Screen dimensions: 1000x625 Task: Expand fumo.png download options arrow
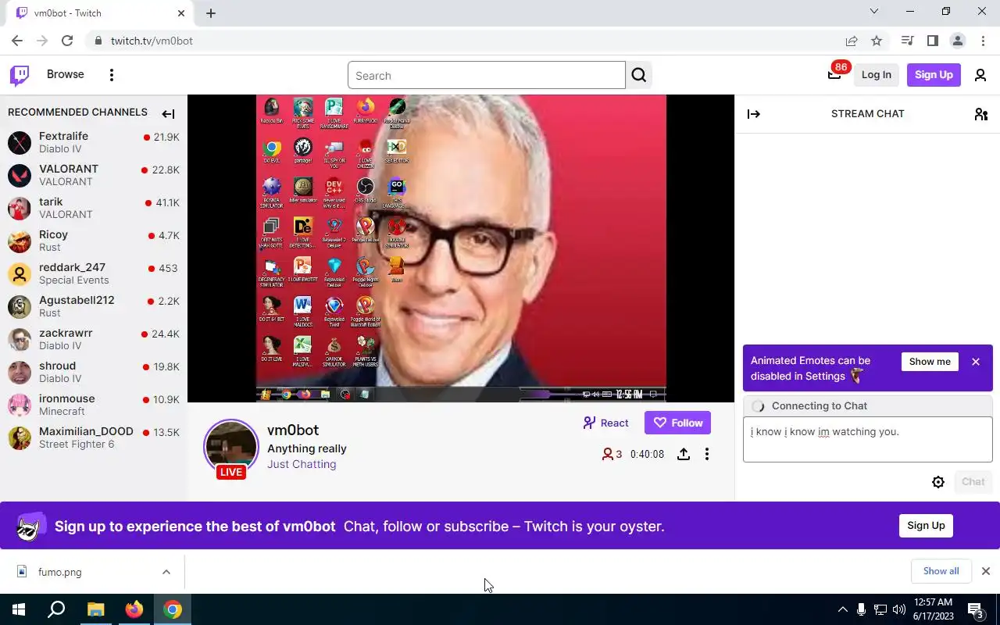(166, 572)
